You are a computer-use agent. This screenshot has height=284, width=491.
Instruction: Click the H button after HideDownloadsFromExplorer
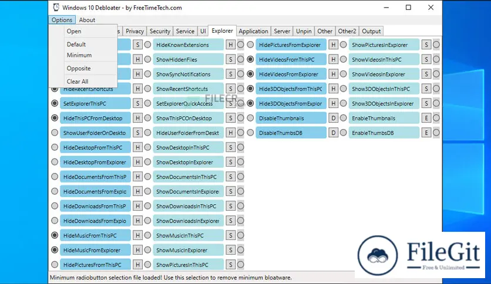[x=137, y=221]
